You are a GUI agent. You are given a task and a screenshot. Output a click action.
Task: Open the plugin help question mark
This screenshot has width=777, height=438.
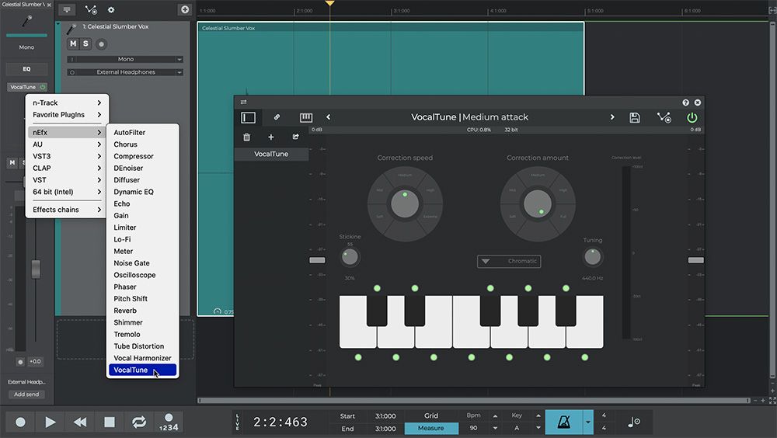point(685,103)
